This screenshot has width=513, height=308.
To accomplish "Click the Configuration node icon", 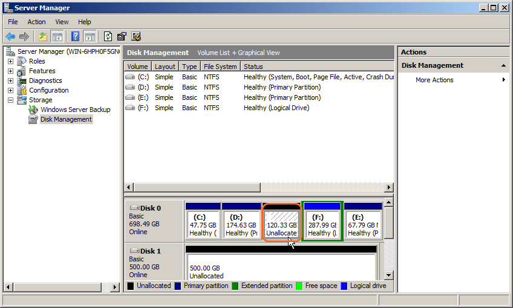I will 22,90.
